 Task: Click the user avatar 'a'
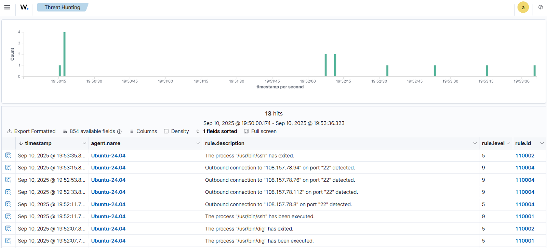[523, 7]
